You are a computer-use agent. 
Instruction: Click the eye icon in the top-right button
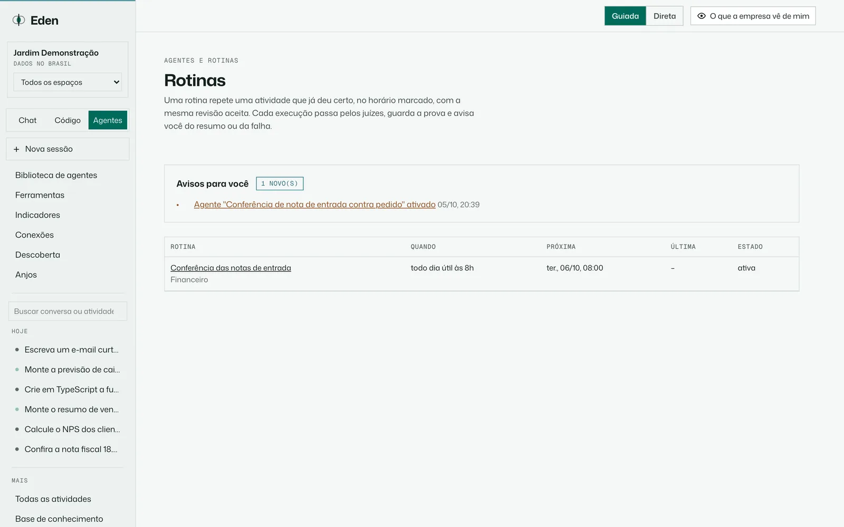coord(701,16)
